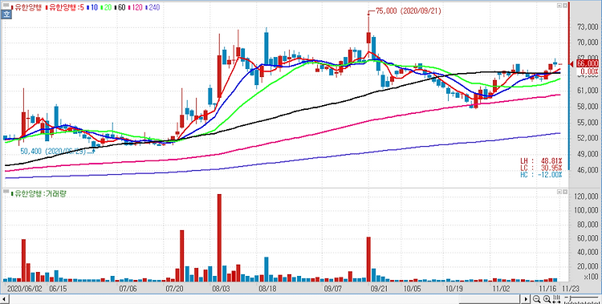This screenshot has width=602, height=304.
Task: Click the price pane maximize box icon
Action: click(x=564, y=6)
